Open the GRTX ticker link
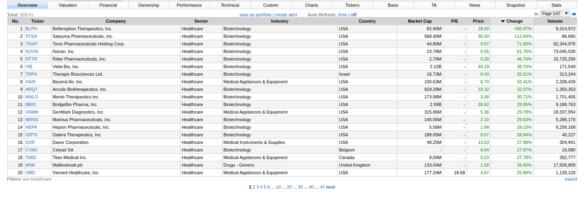This screenshot has width=586, height=204. 32,135
